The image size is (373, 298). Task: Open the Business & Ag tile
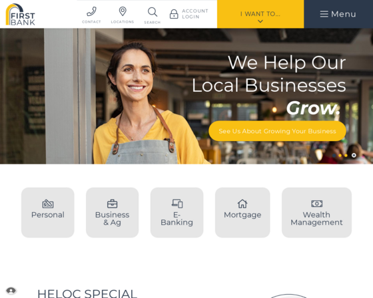click(x=113, y=212)
